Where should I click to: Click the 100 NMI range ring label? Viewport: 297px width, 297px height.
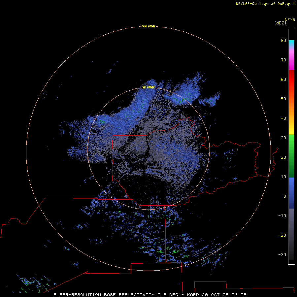[148, 26]
